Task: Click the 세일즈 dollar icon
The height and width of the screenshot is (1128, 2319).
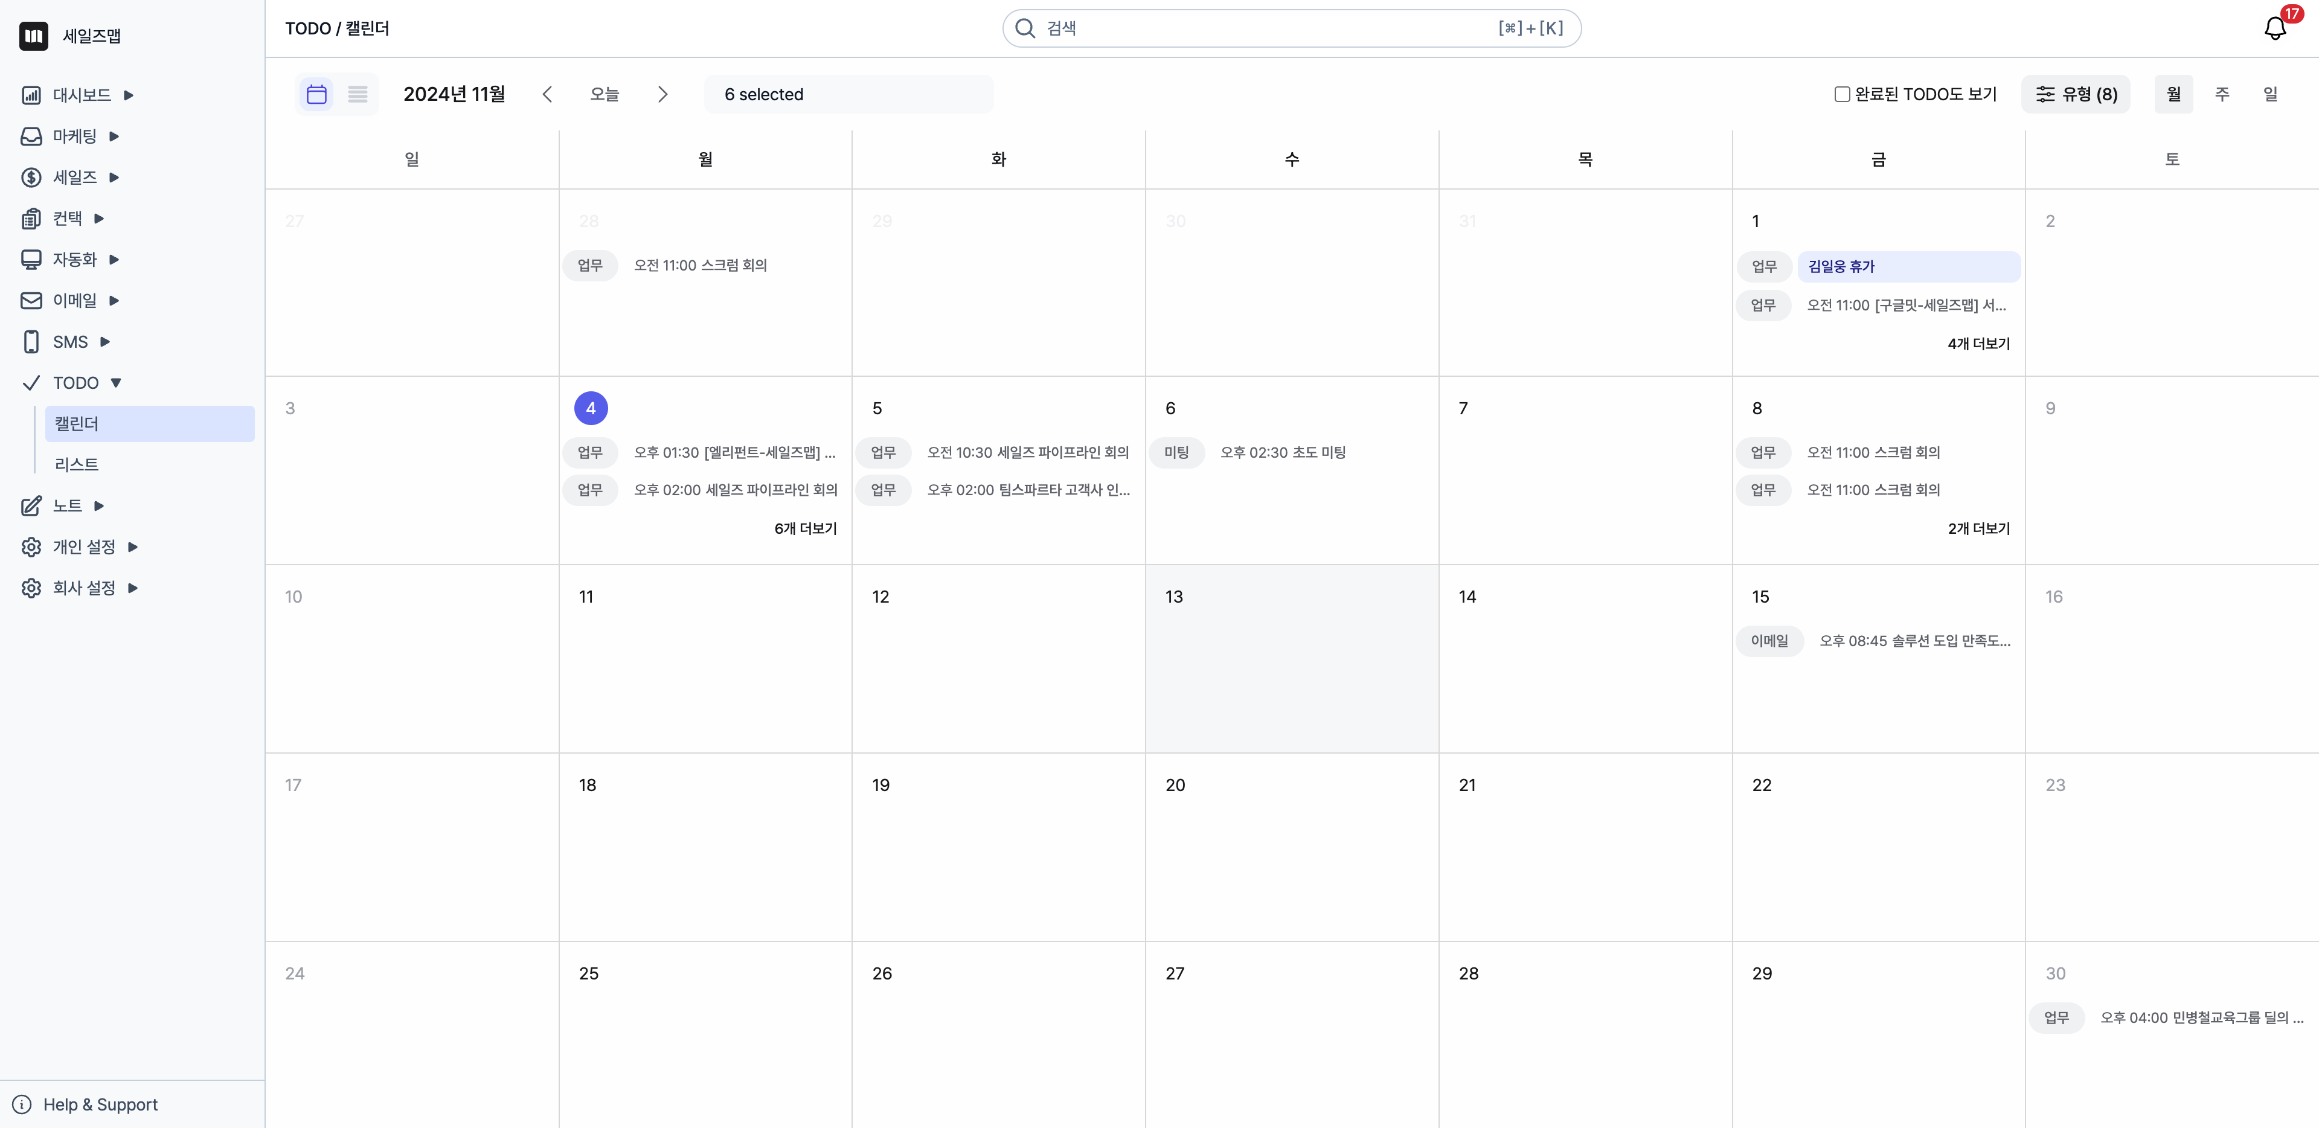Action: tap(31, 178)
